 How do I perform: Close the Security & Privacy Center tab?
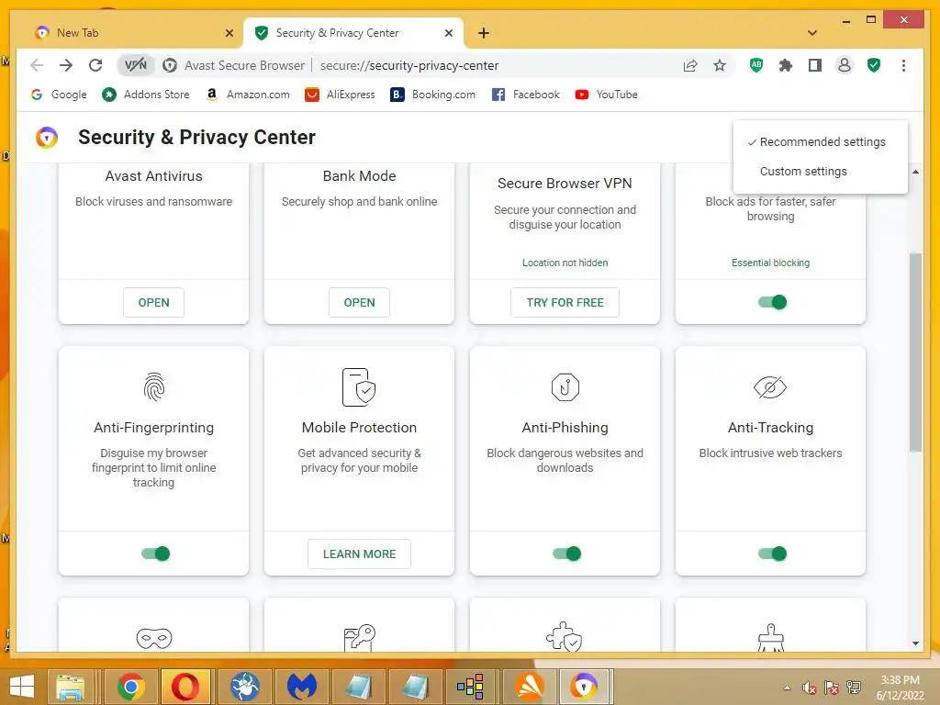tap(448, 33)
